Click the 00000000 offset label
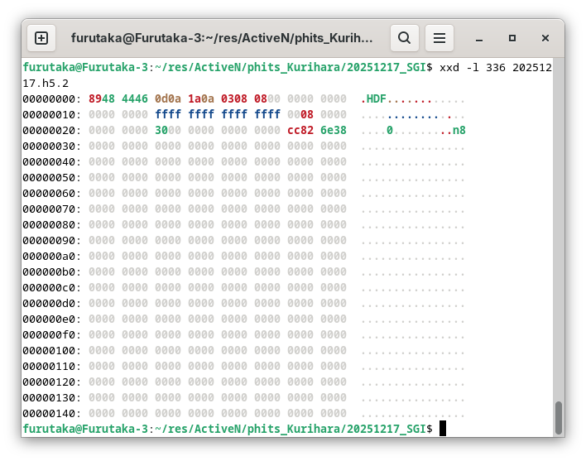The image size is (586, 461). [x=49, y=99]
